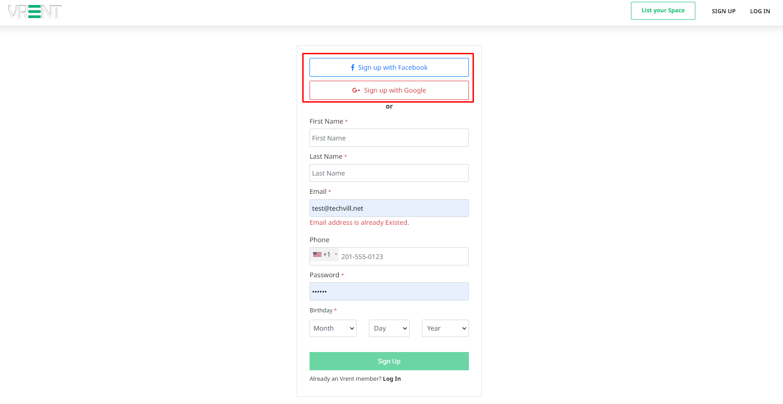
Task: Select the Email input field
Action: coord(389,208)
